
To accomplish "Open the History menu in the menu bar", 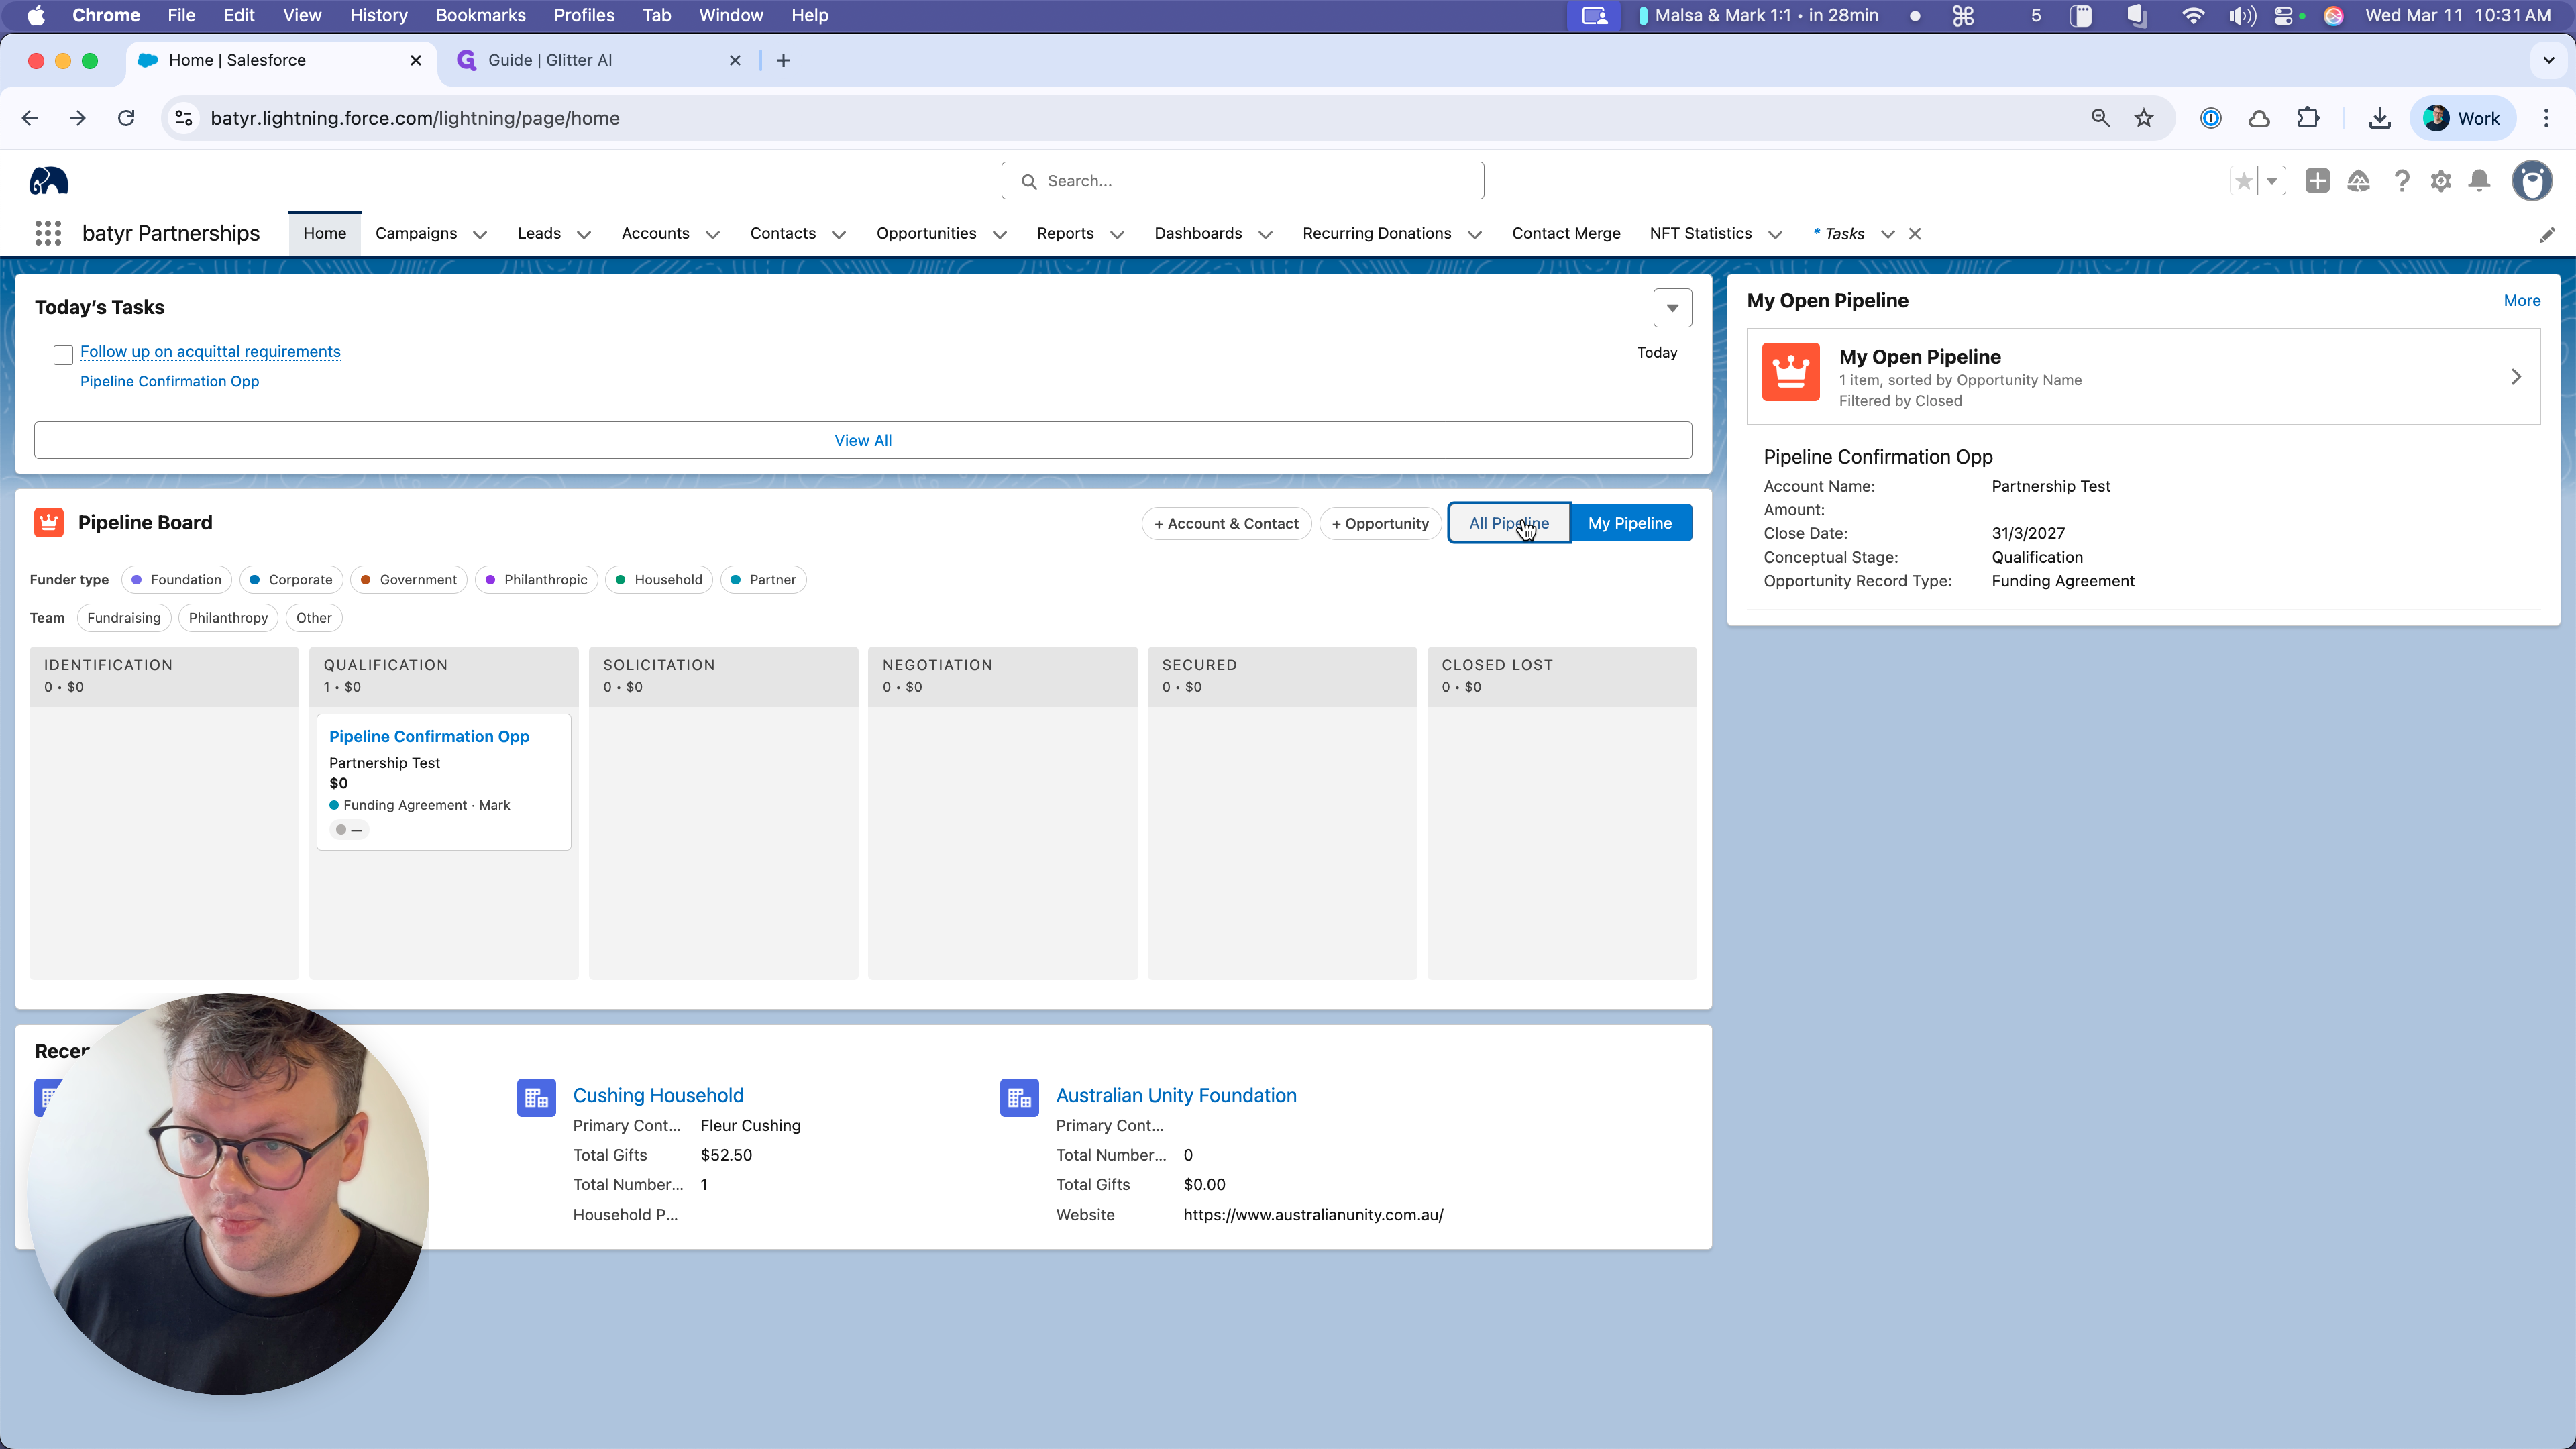I will tap(378, 16).
